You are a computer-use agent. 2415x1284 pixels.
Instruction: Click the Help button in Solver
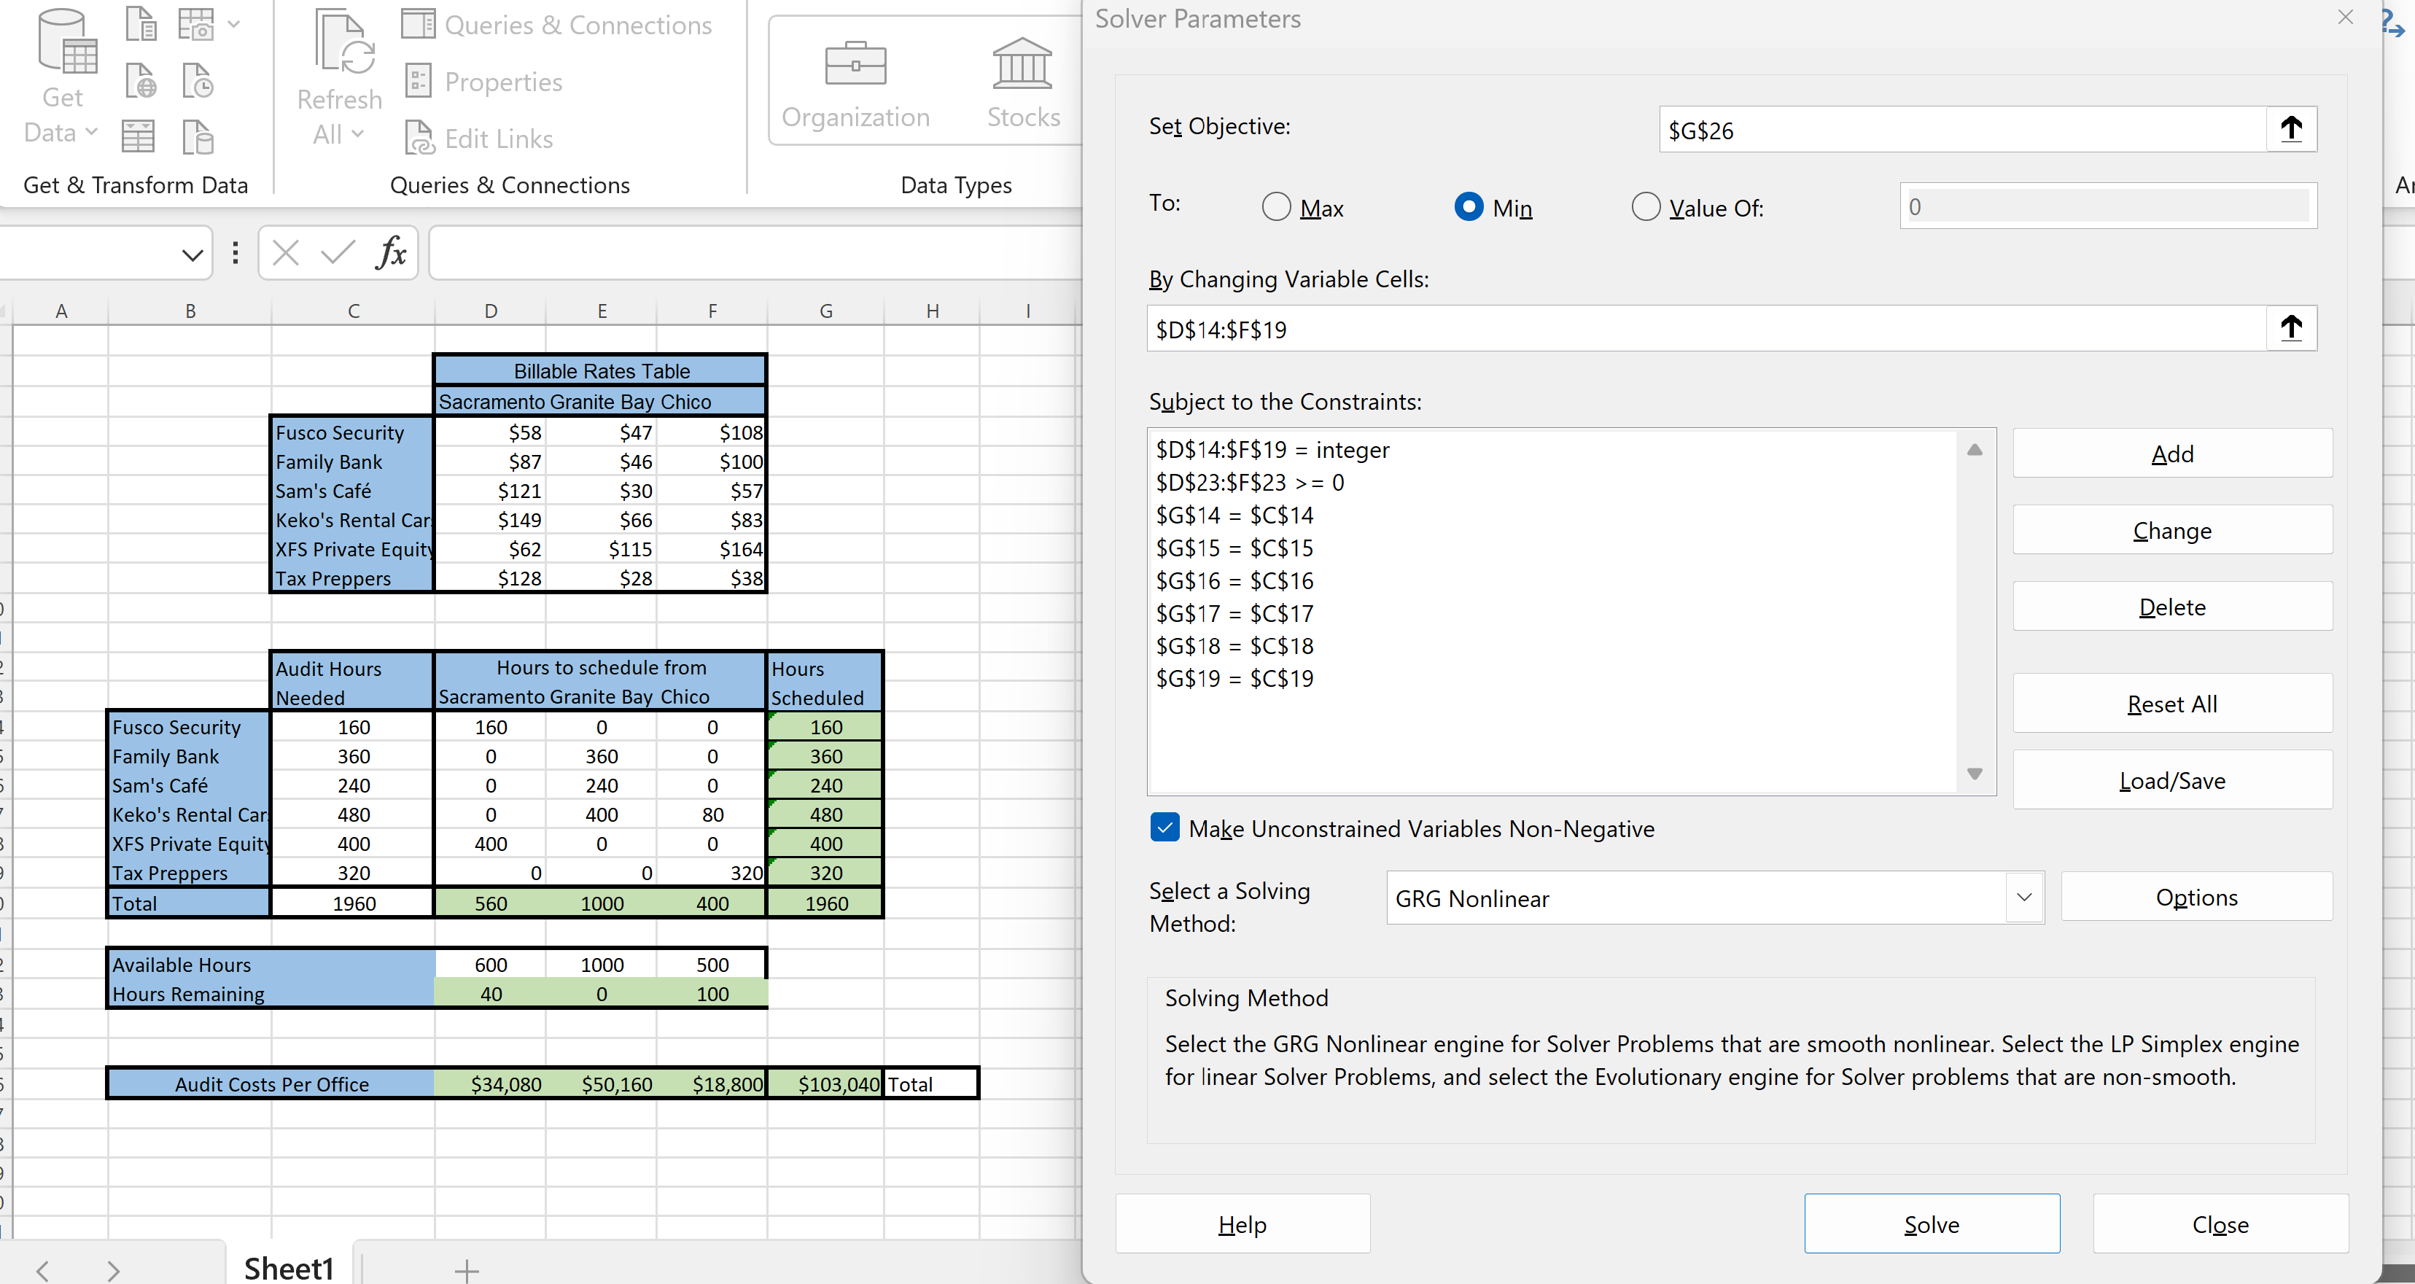(x=1242, y=1224)
